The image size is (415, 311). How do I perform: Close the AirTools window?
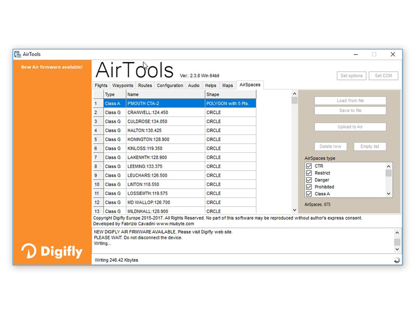393,54
